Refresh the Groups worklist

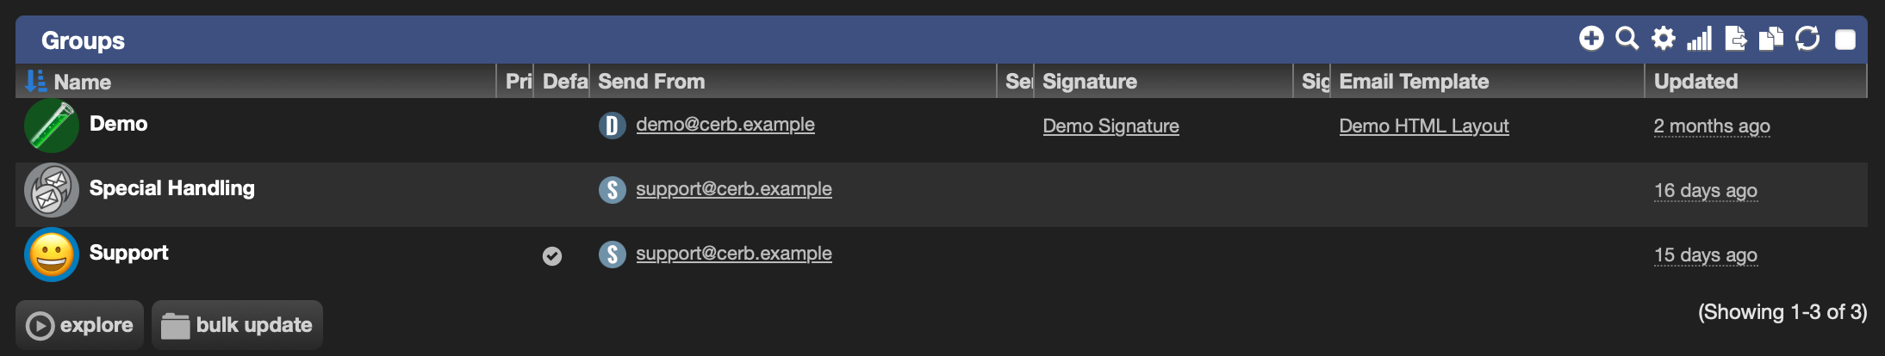pyautogui.click(x=1807, y=39)
